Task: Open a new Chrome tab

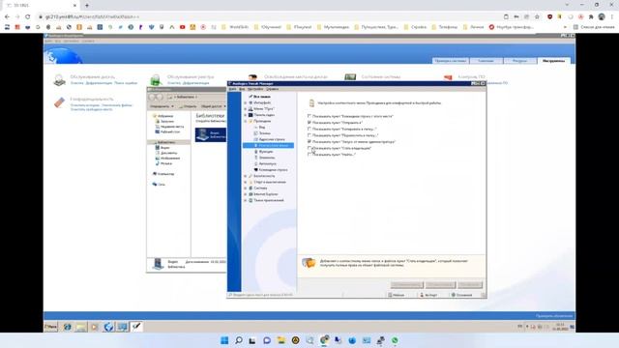Action: point(87,5)
